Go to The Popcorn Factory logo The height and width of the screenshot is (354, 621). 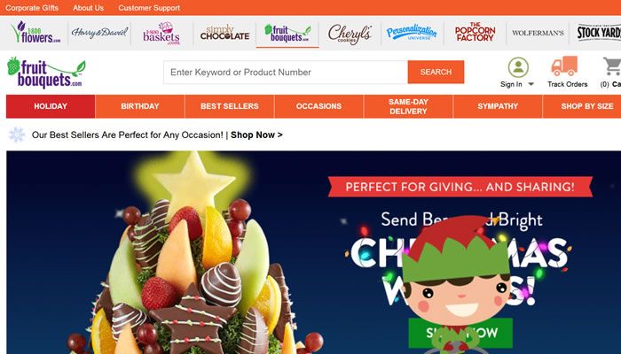475,33
